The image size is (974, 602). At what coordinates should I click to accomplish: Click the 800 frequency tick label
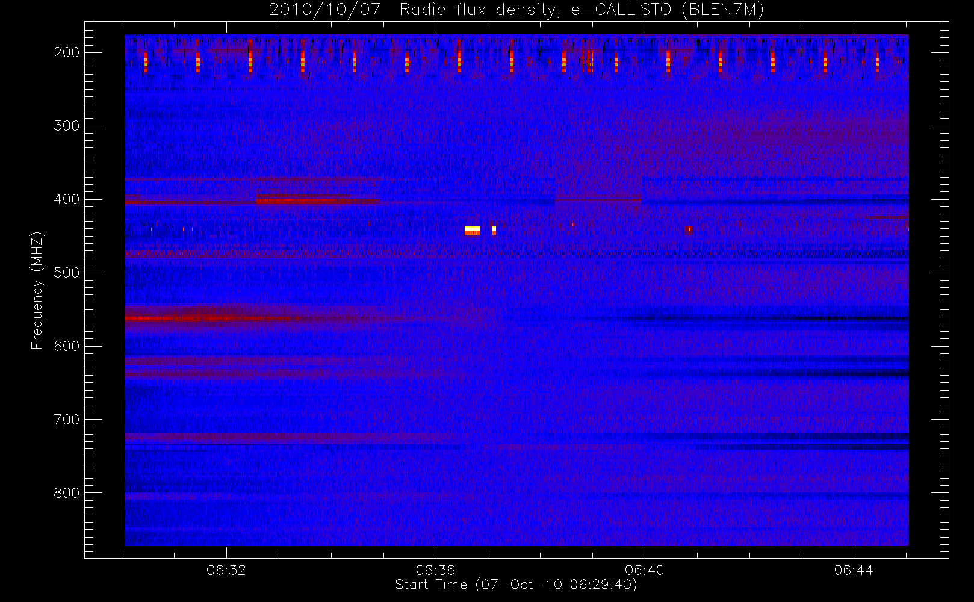pos(67,493)
